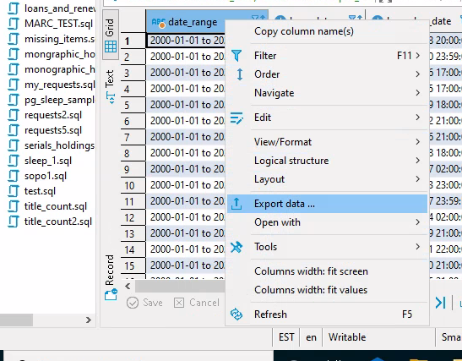Viewport: 462px width, 361px height.
Task: Click the right arrow of the file list scrollbar
Action: click(x=89, y=320)
